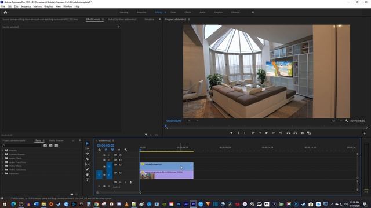Open the playback resolution Full dropdown

coord(336,121)
